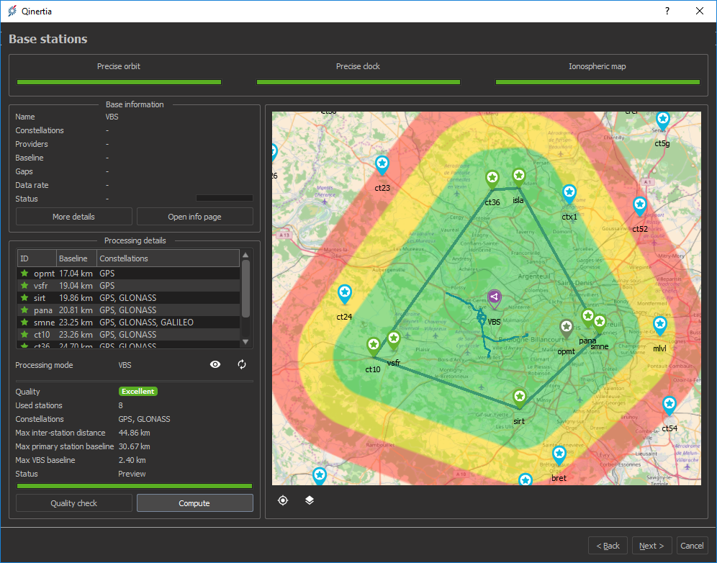Click the Qinertia logo in the title bar

pos(11,11)
